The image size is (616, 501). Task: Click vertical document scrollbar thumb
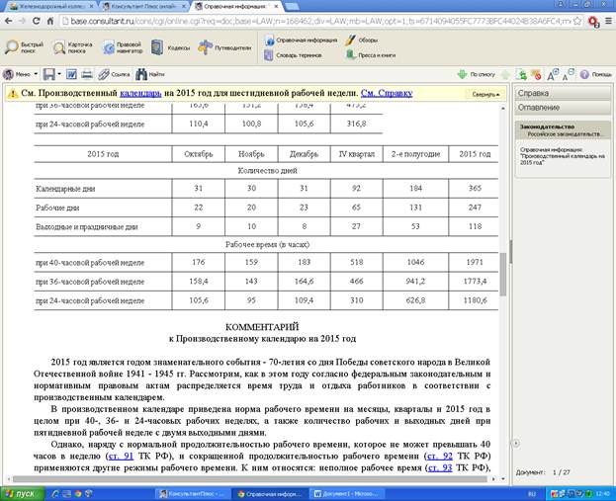(503, 274)
